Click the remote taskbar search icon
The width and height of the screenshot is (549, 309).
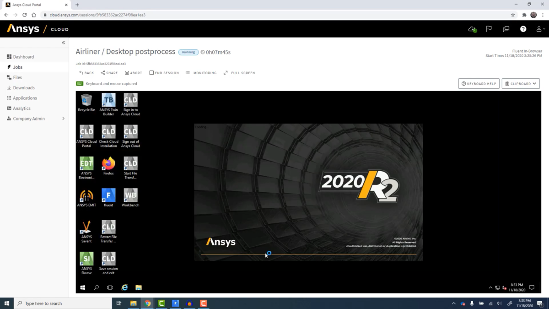tap(97, 287)
